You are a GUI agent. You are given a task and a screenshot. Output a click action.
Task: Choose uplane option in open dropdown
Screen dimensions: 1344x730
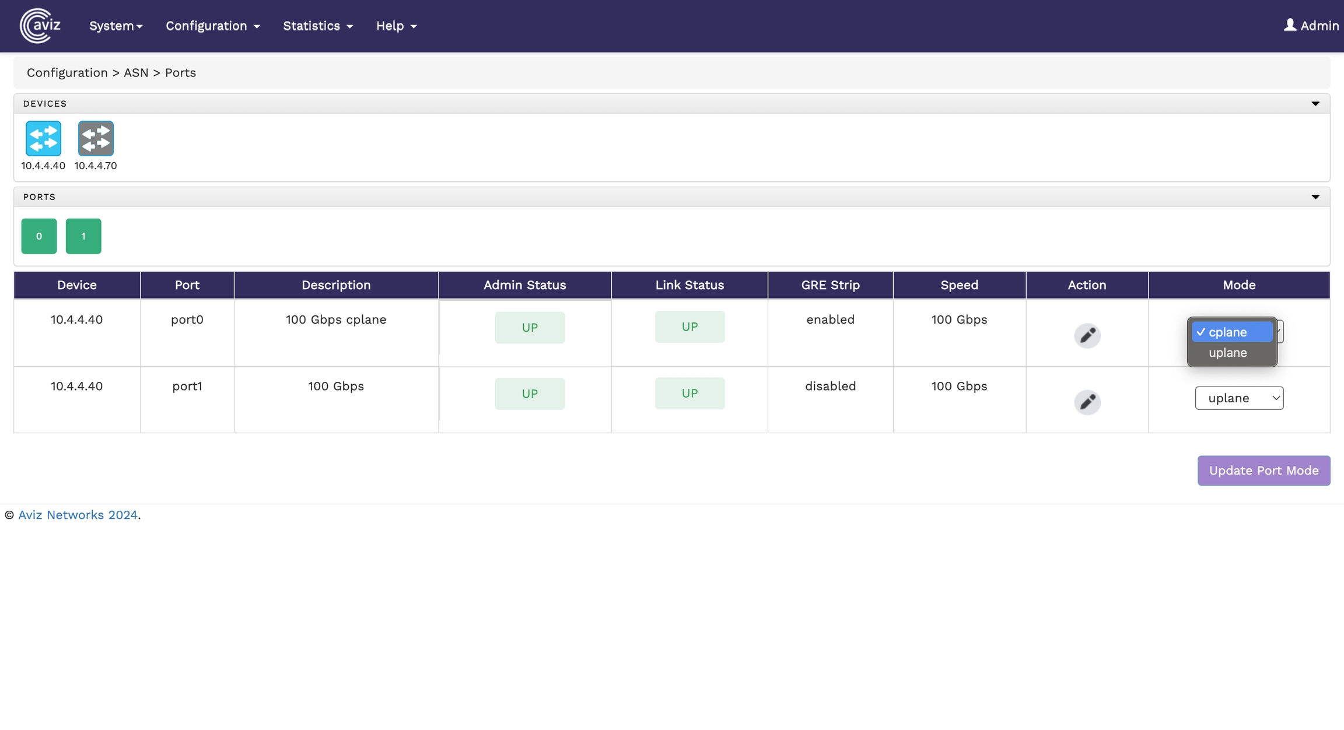(1228, 353)
